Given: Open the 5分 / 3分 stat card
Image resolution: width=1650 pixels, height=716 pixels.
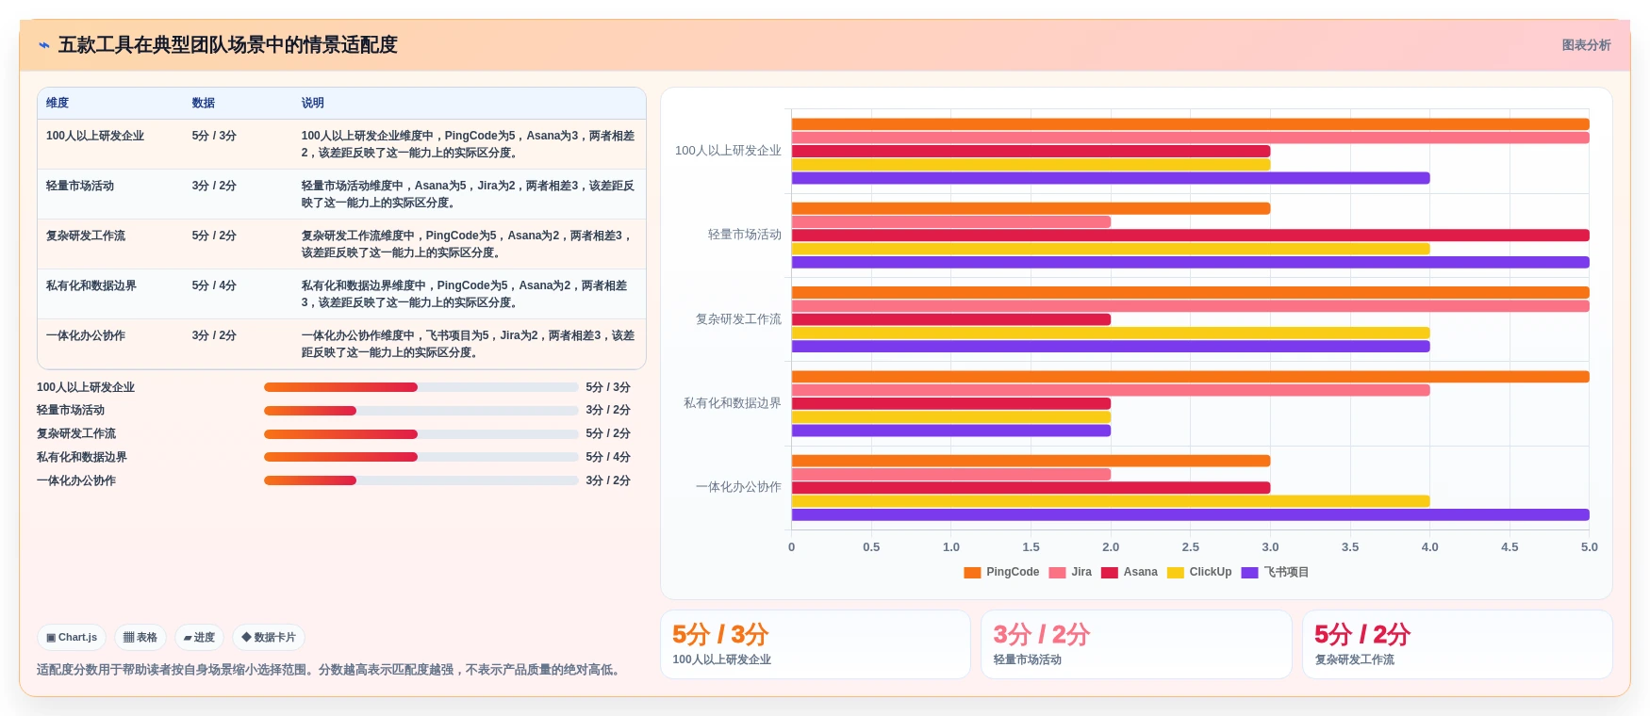Looking at the screenshot, I should (816, 644).
